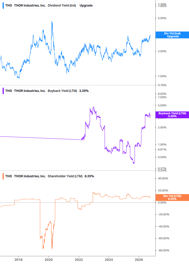Click the 2024 label on the time axis
The image size is (189, 264).
pyautogui.click(x=109, y=260)
